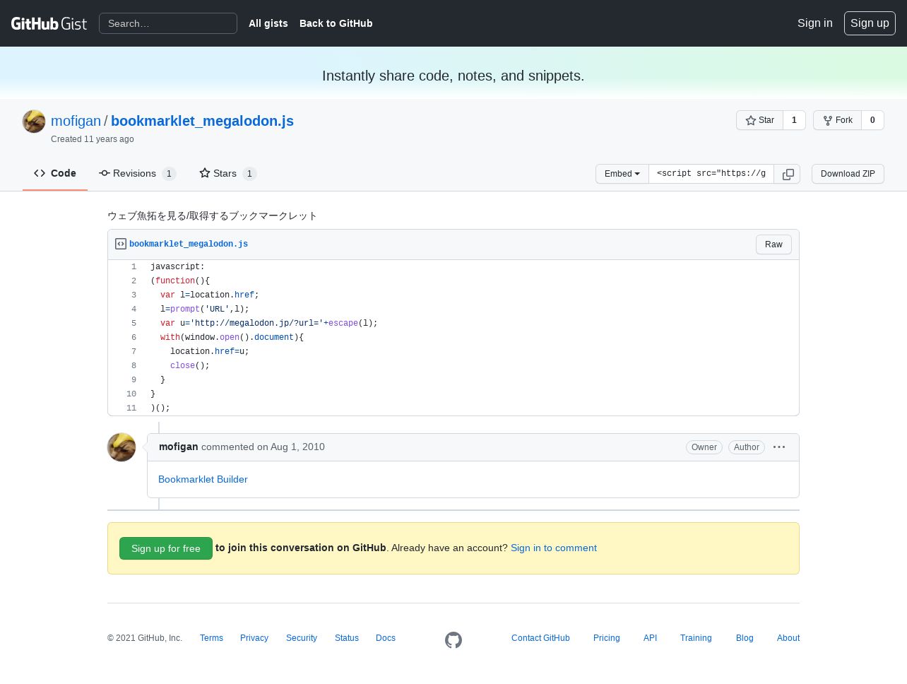Click the Sign up header button
Screen dimensions: 907x684
click(870, 23)
